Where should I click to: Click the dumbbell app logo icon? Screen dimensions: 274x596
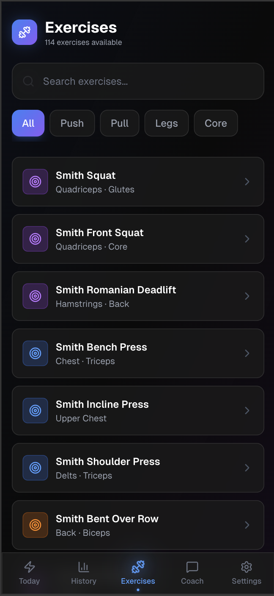click(x=25, y=32)
